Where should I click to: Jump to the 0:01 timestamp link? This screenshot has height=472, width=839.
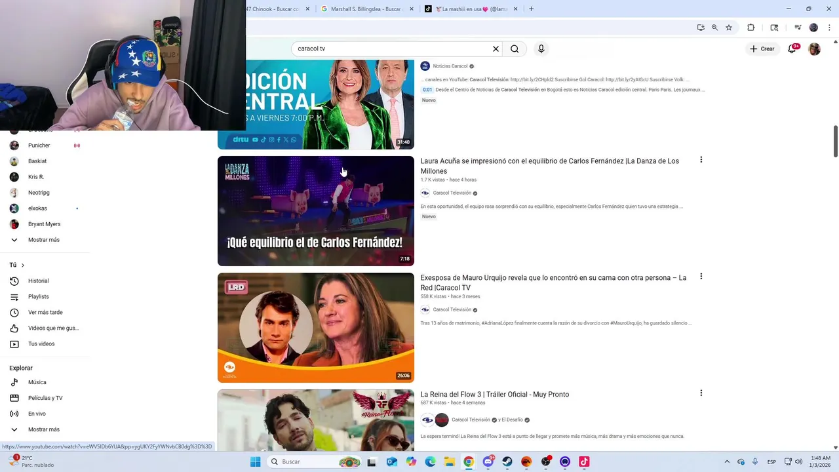[427, 90]
